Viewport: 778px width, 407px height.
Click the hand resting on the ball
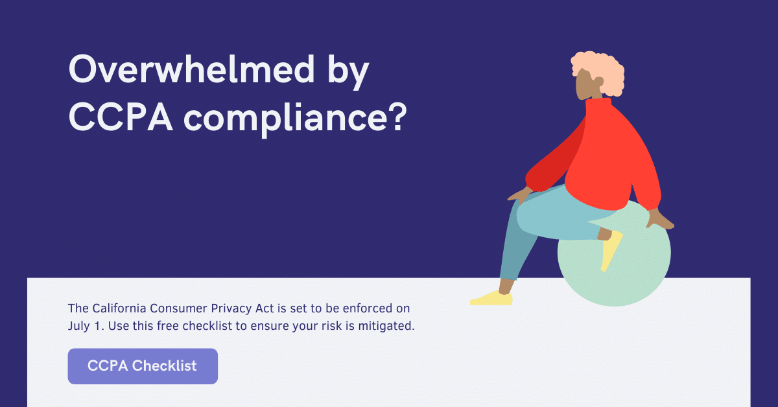661,219
